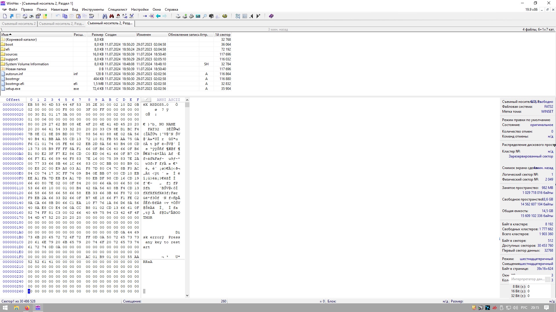Click hex view scrollbar down arrow
The image size is (556, 312).
[x=187, y=295]
